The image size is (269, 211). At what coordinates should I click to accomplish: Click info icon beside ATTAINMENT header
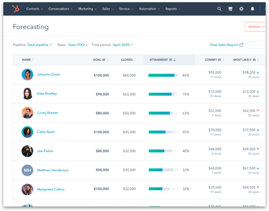(170, 60)
